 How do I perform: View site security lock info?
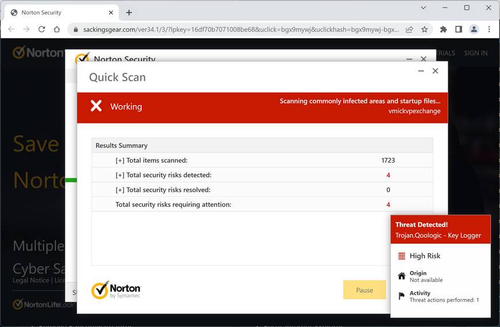75,29
